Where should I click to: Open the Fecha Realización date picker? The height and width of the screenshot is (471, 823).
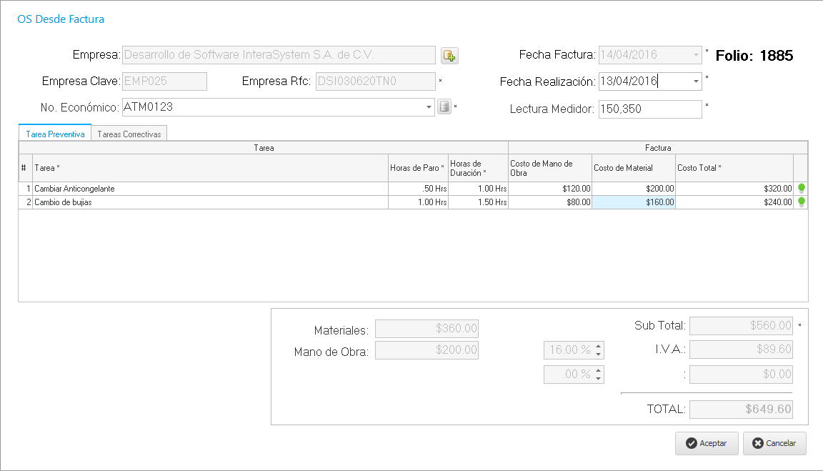(x=696, y=81)
